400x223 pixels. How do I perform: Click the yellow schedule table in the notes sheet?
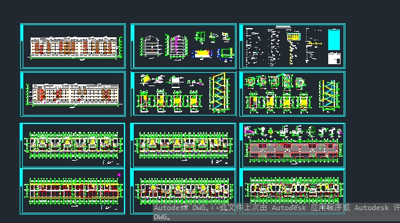294,36
